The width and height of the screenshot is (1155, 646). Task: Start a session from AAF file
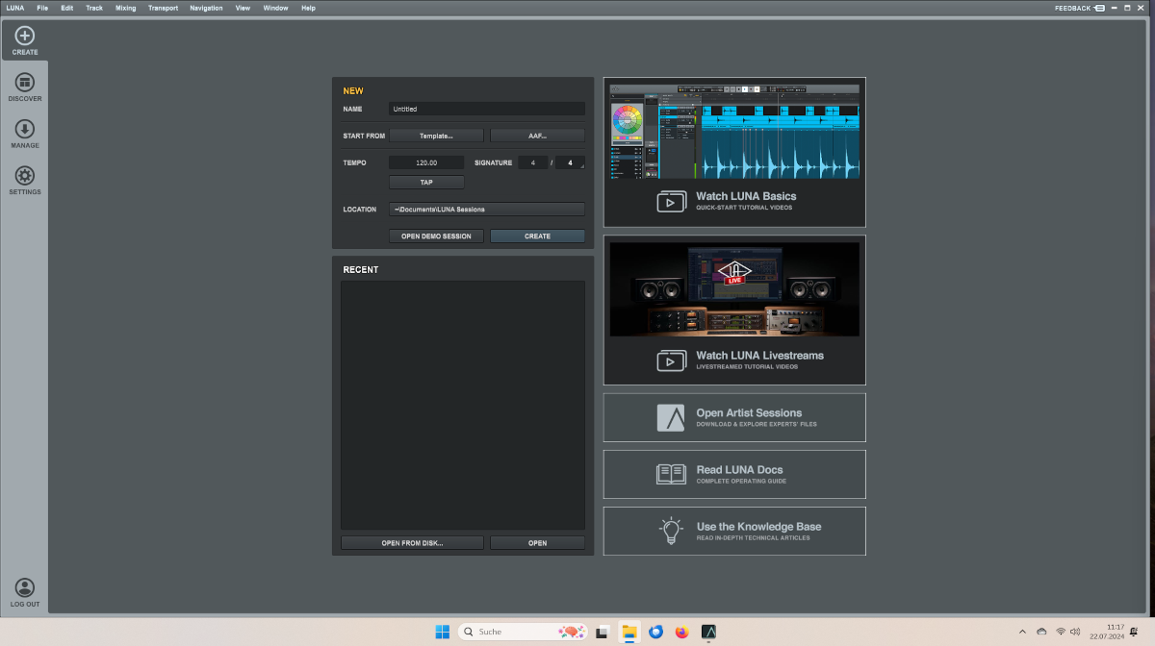(x=537, y=136)
